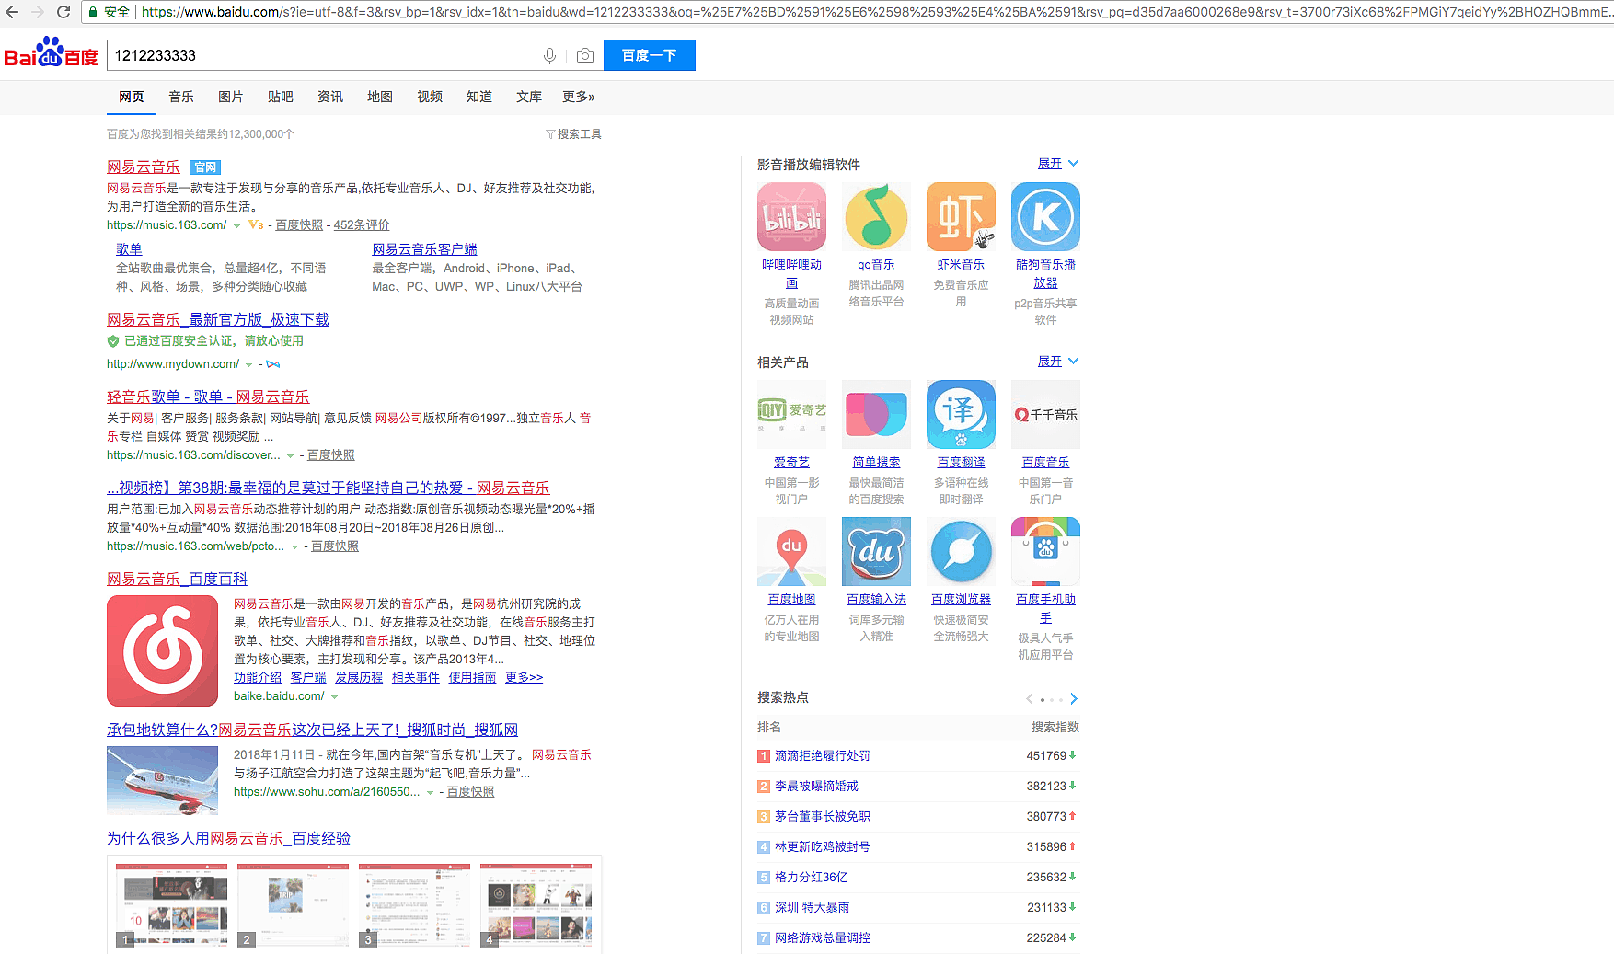Switch to the 图片 tab

point(230,97)
